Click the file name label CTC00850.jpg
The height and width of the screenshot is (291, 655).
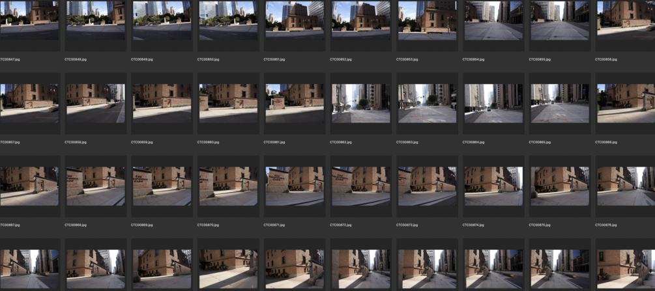pos(208,59)
